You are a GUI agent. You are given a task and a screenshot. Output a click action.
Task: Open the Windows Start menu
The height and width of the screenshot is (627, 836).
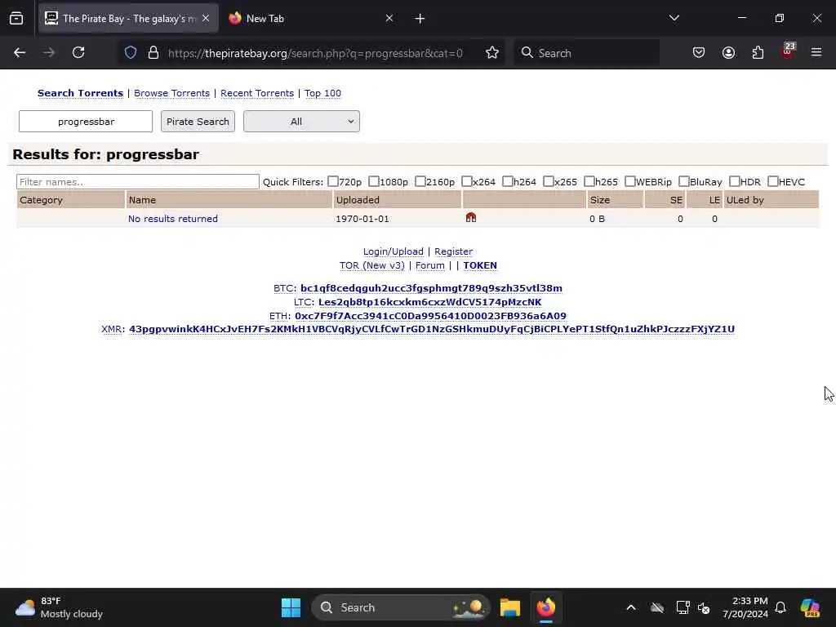click(x=291, y=607)
